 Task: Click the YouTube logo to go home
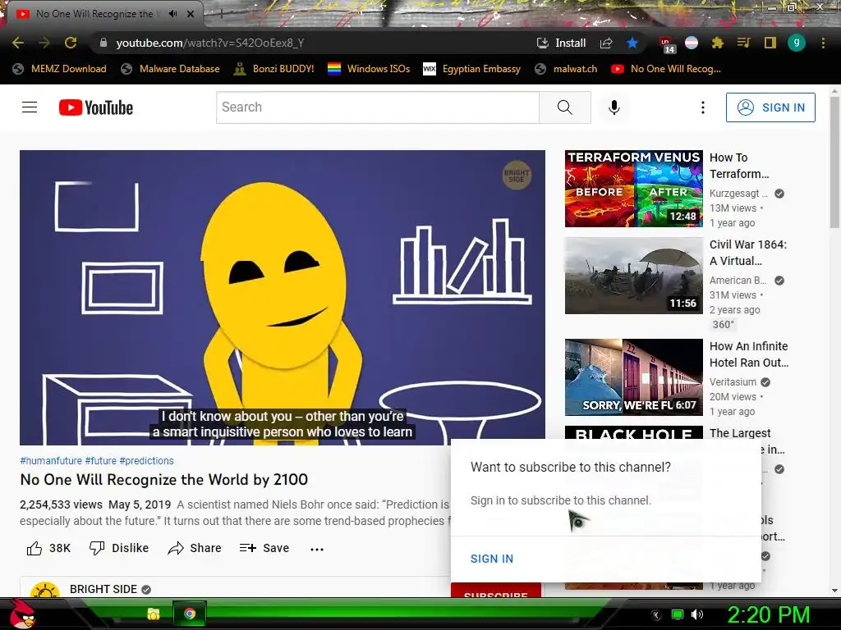pos(96,107)
